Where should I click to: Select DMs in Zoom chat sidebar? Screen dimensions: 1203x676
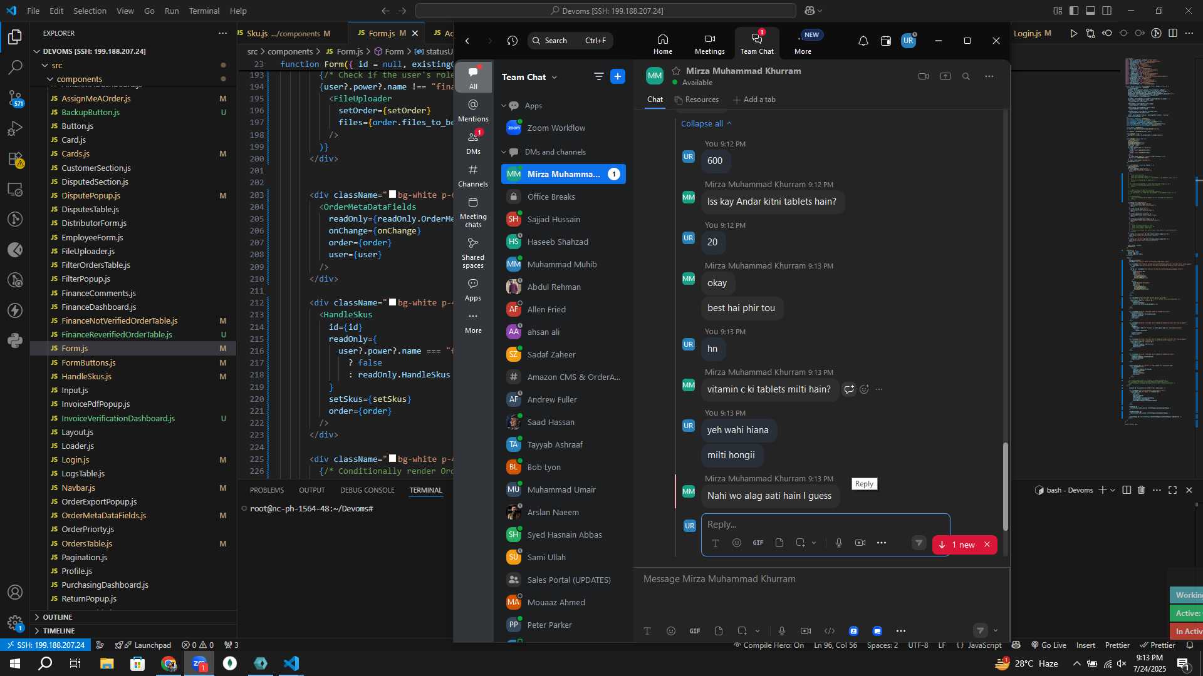pos(473,143)
